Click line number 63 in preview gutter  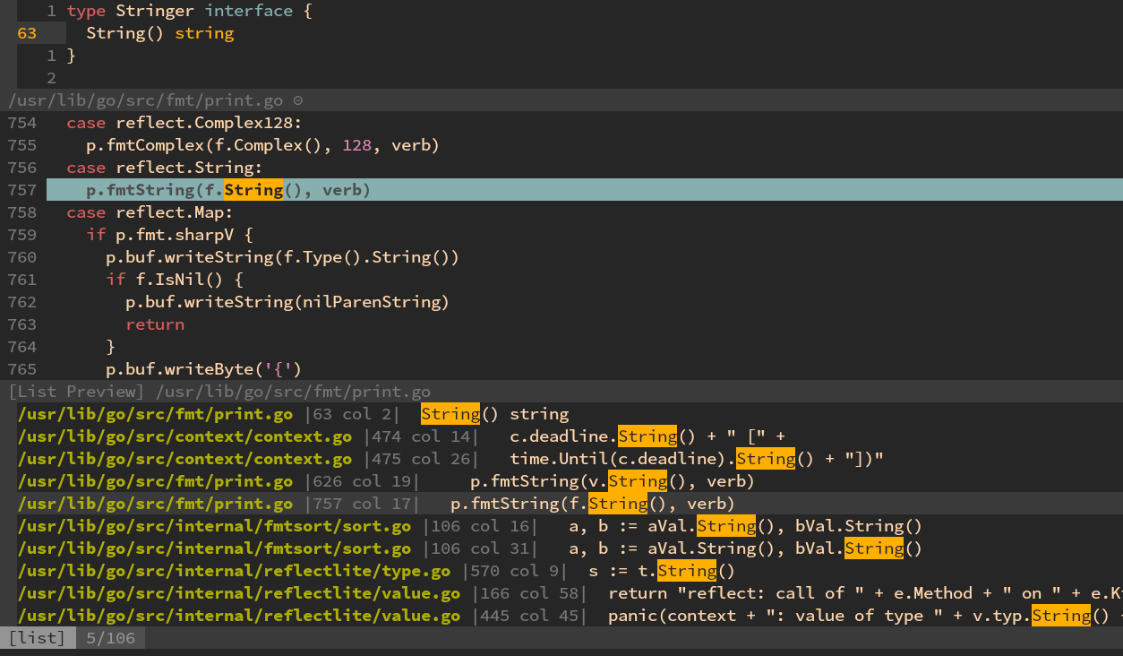pyautogui.click(x=27, y=33)
